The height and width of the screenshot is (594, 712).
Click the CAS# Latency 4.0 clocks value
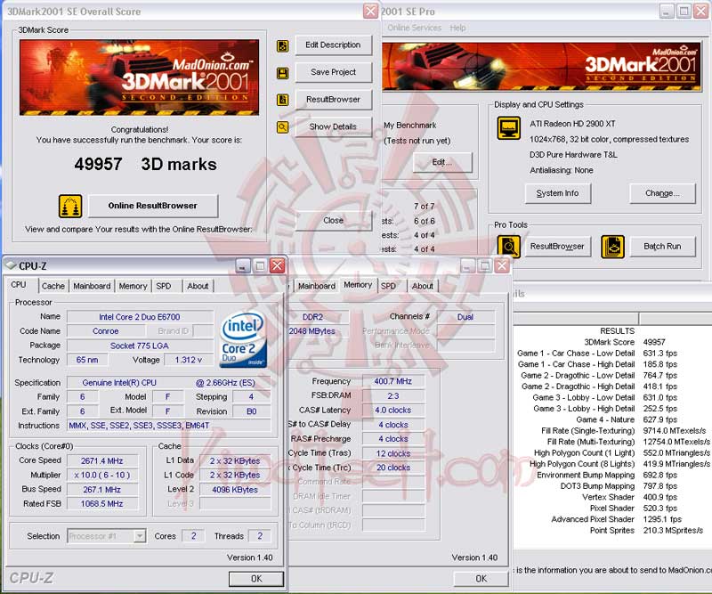[393, 410]
